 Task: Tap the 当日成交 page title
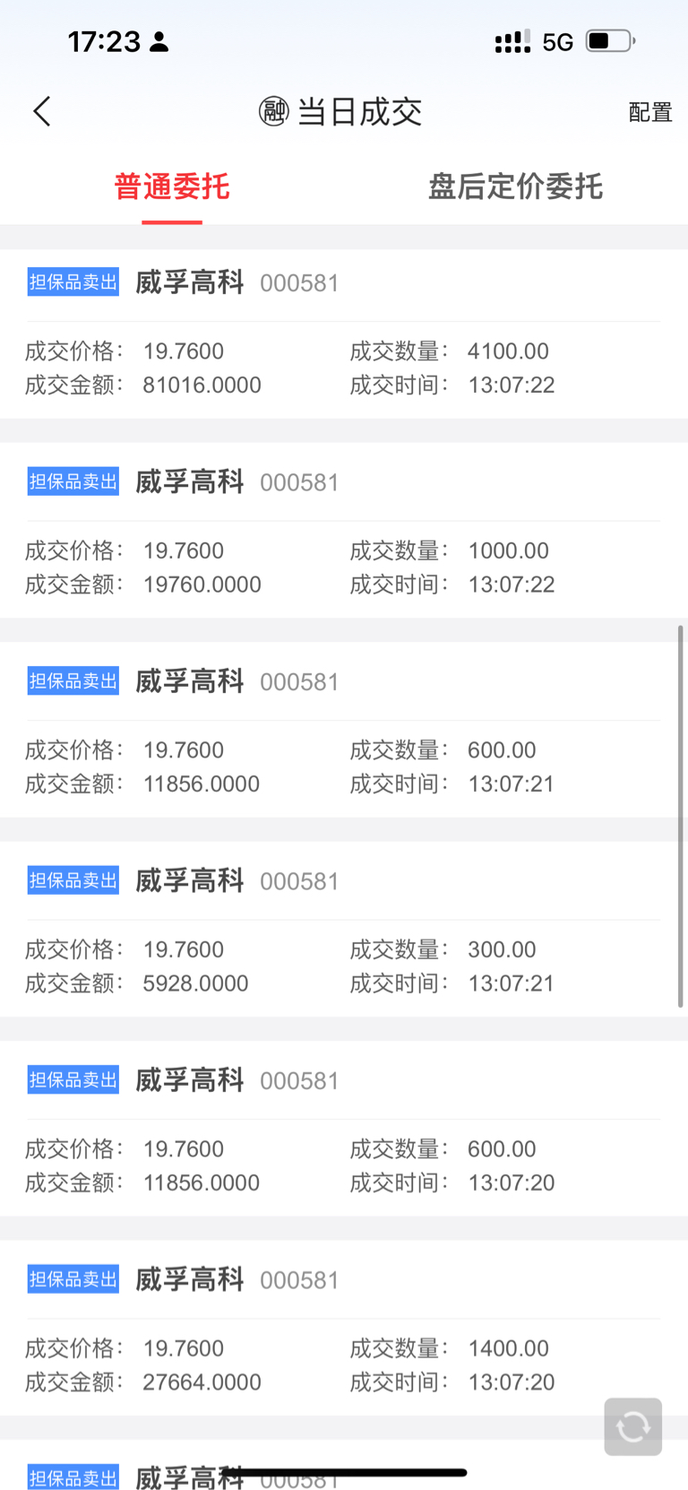[359, 111]
